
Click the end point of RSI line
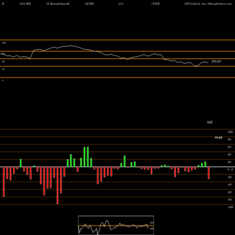[208, 63]
